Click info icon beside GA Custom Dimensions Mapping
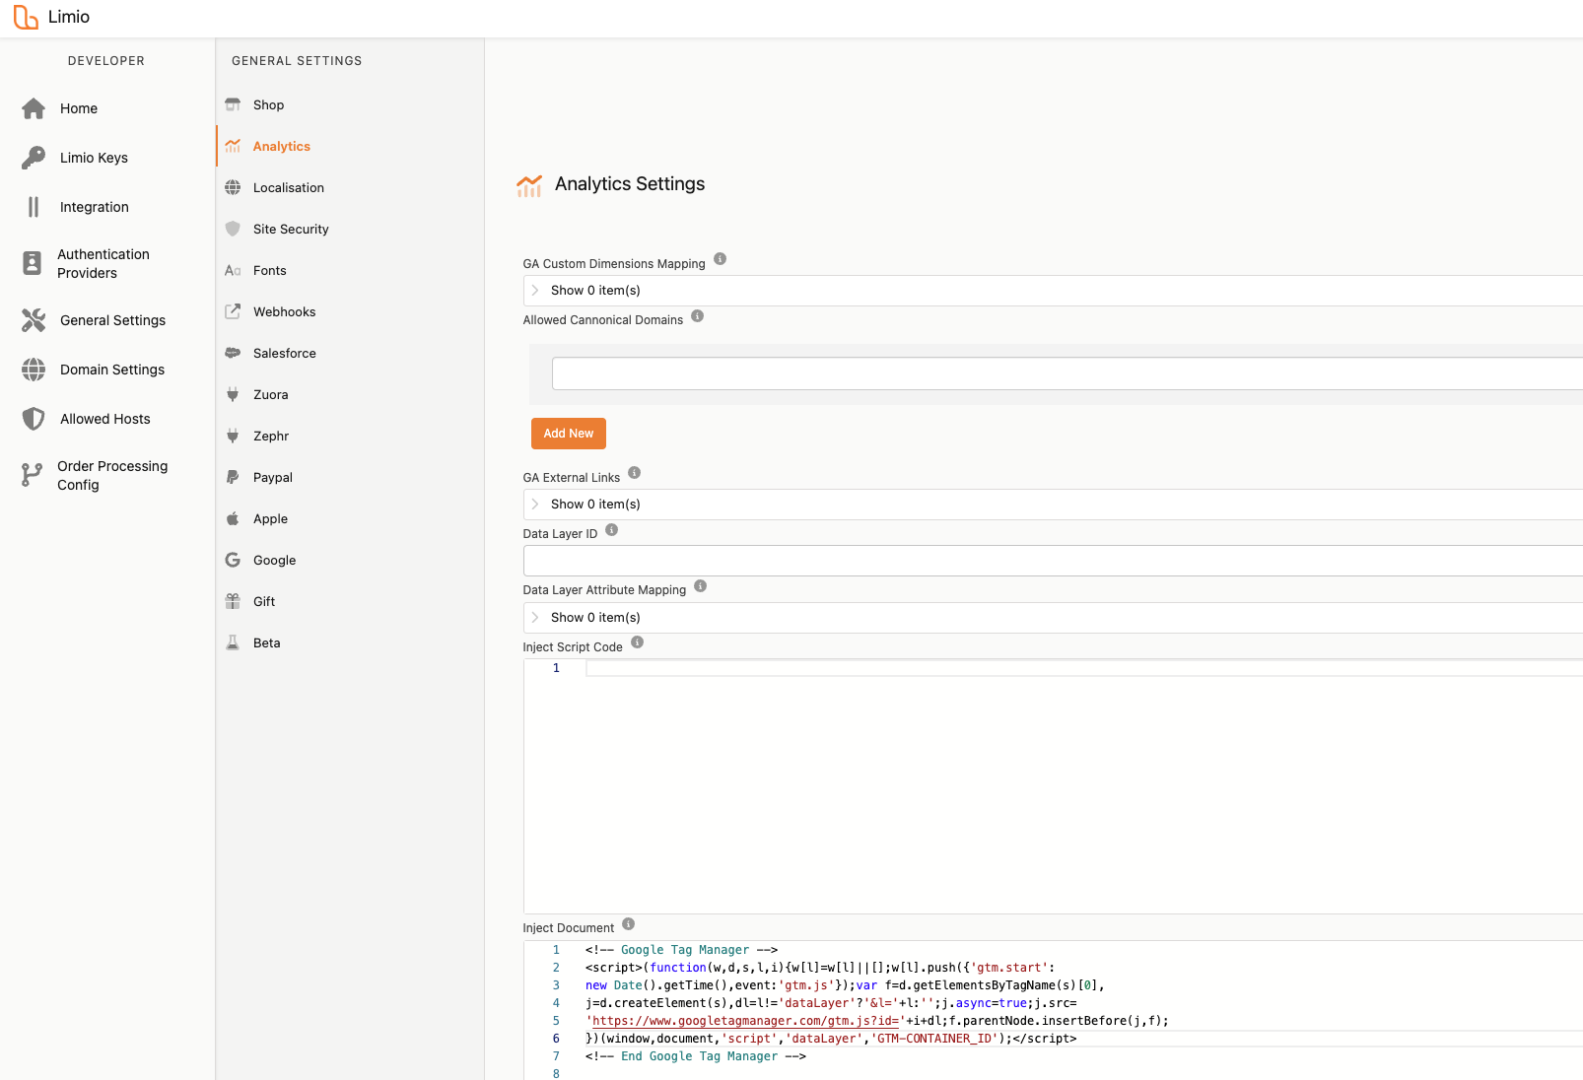Viewport: 1583px width, 1080px height. coord(721,259)
